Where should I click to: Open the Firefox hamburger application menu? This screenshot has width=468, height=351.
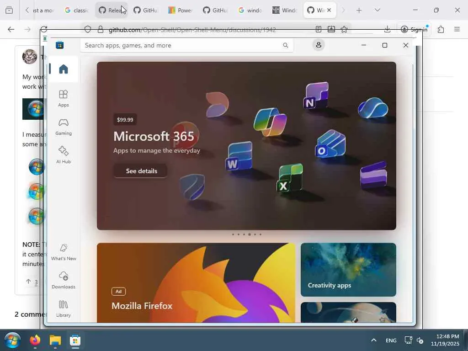pos(457,29)
